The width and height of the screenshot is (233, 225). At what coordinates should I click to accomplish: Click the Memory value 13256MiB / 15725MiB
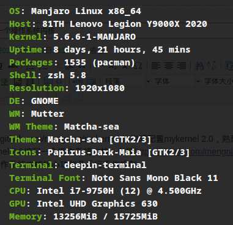coord(105,216)
